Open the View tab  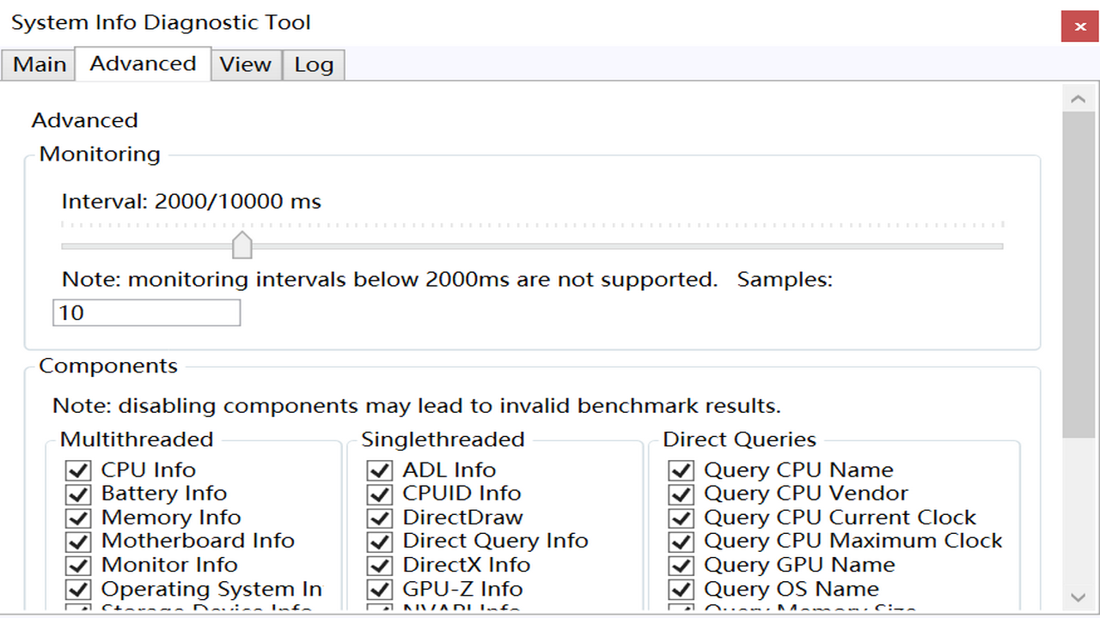(x=246, y=65)
